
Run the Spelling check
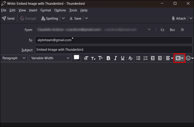50,19
